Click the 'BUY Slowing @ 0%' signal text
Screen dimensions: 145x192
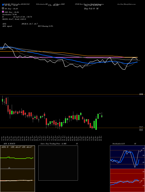[x=46, y=26]
